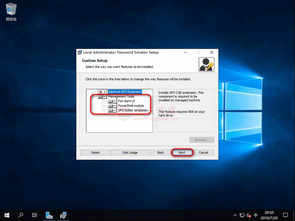Image resolution: width=295 pixels, height=221 pixels.
Task: Open Windows Search
Action: click(x=21, y=215)
